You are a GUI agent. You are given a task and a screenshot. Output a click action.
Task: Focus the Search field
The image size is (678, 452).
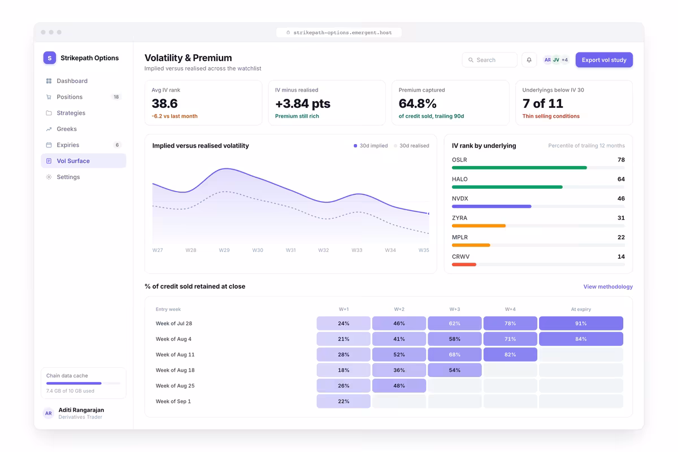pyautogui.click(x=490, y=60)
